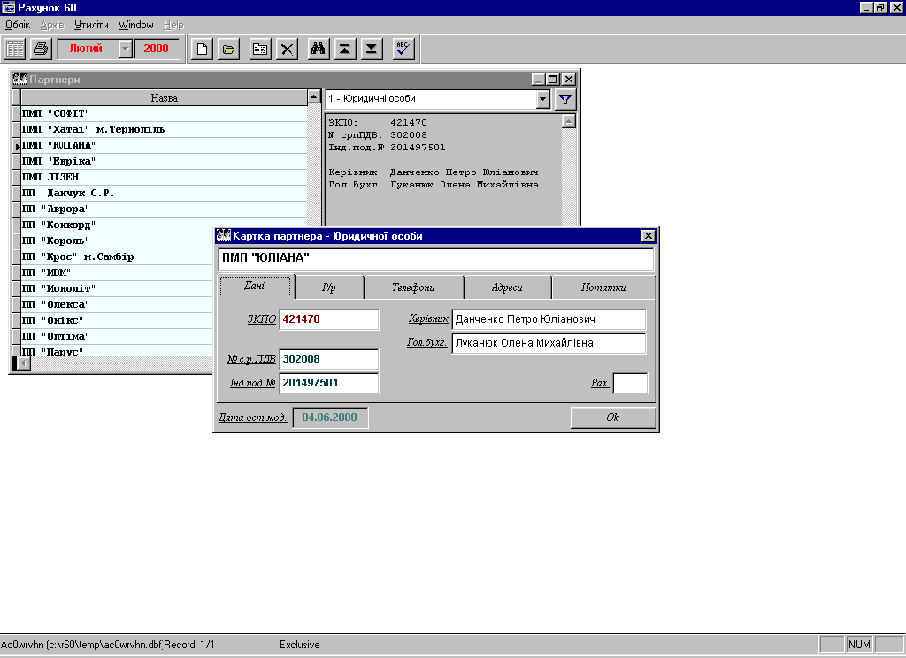Open the greyed Help menu
Screen dimensions: 906x658
pyautogui.click(x=173, y=25)
